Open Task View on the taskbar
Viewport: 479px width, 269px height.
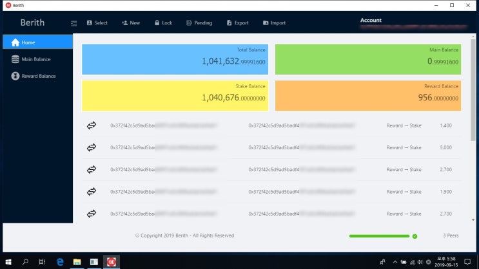point(42,262)
